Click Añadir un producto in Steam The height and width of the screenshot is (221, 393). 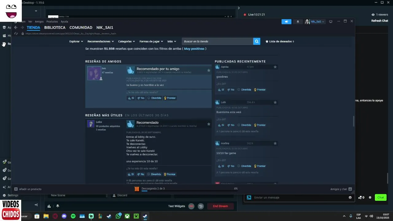tap(28, 189)
